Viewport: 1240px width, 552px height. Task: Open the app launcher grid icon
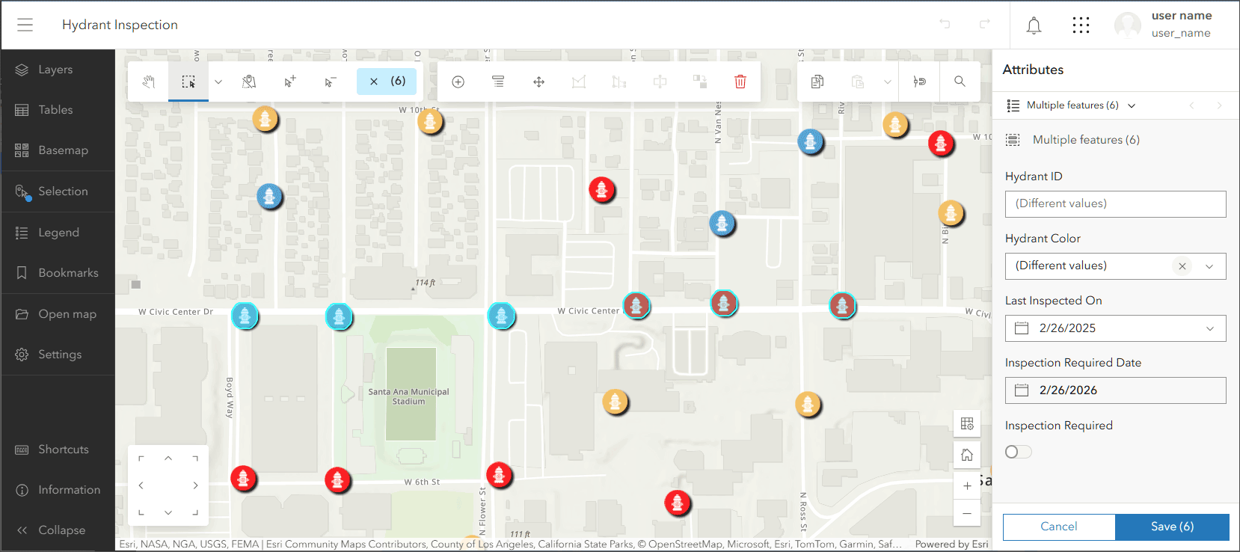click(1081, 25)
